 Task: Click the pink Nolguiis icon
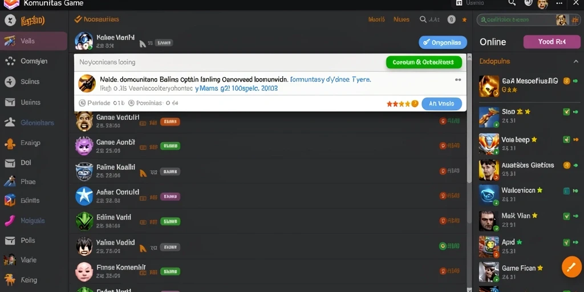tap(10, 221)
